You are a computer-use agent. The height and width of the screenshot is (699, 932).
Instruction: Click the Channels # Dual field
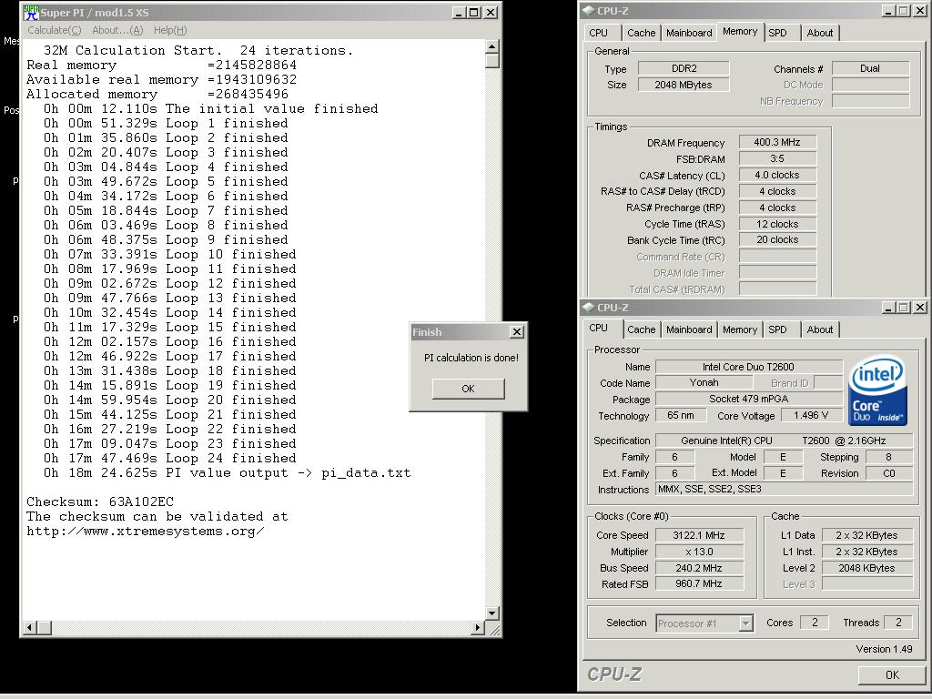pos(870,69)
